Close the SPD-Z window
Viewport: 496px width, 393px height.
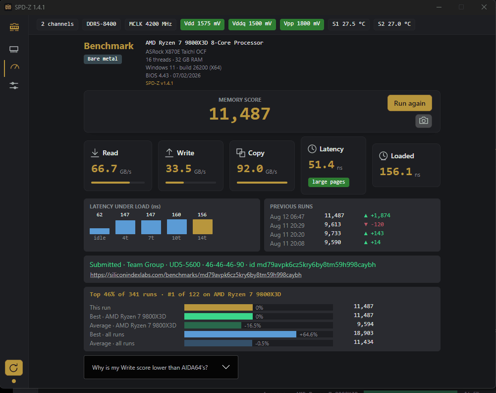484,7
